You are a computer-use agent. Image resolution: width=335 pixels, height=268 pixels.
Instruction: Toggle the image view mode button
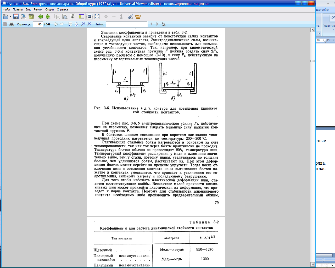point(89,16)
